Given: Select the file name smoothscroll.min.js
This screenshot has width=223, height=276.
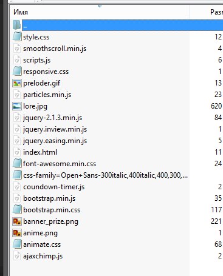Looking at the screenshot, I should 55,49.
